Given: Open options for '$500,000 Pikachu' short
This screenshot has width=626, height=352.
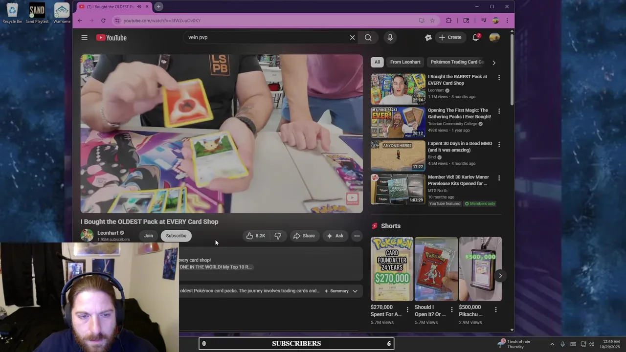Looking at the screenshot, I should click(495, 310).
